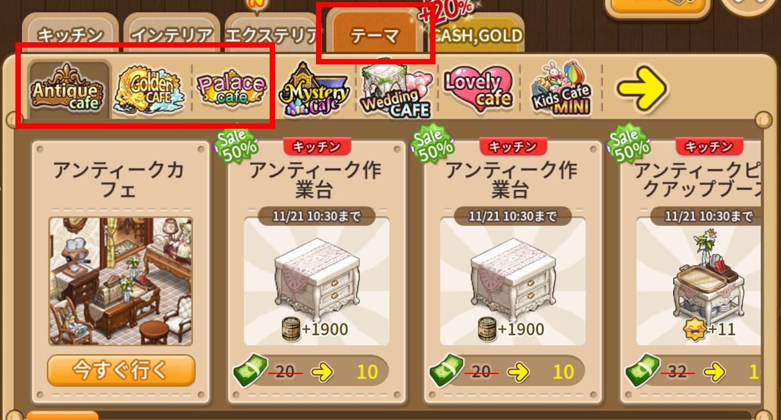Open the Mystery Cafe theme
The height and width of the screenshot is (420, 781).
click(314, 90)
